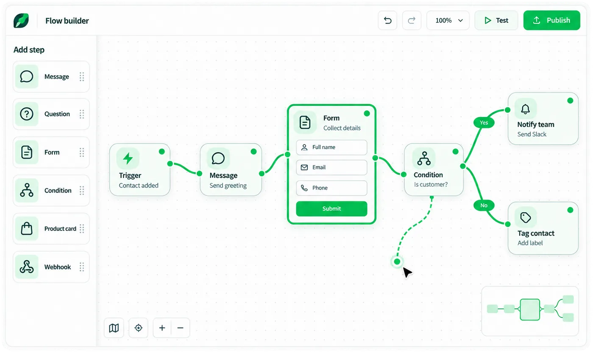The width and height of the screenshot is (593, 352).
Task: Select the Form step in sidebar
Action: coord(51,152)
